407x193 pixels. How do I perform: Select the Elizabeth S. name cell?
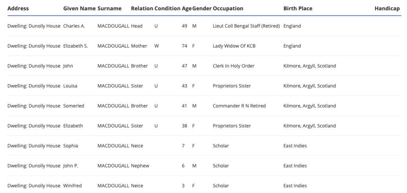pos(76,46)
